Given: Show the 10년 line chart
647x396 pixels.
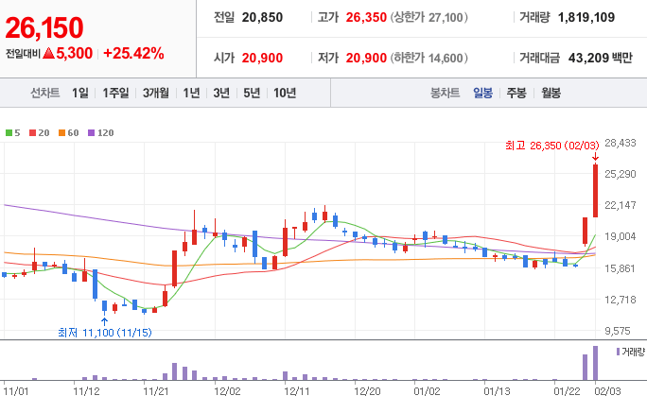Looking at the screenshot, I should [x=285, y=93].
